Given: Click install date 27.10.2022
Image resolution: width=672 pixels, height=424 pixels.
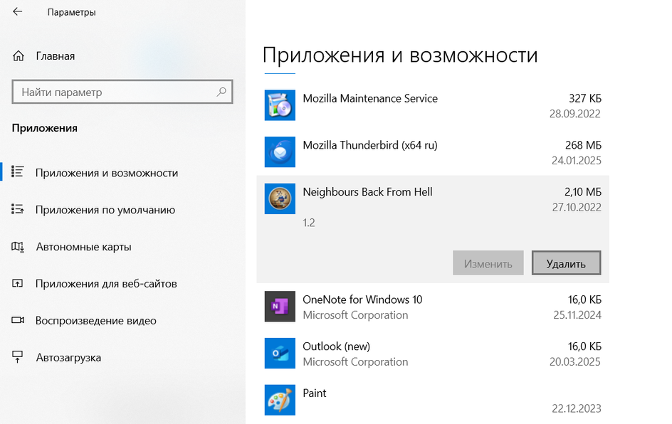Looking at the screenshot, I should [577, 207].
